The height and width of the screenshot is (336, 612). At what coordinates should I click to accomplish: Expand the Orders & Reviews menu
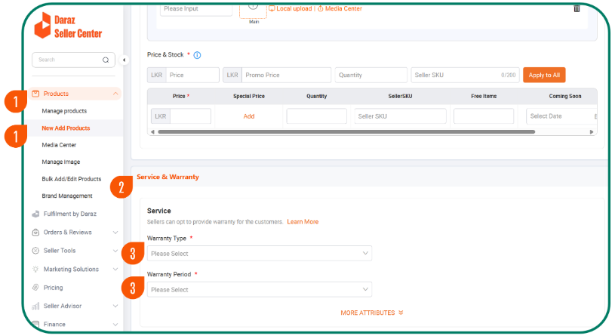(115, 233)
